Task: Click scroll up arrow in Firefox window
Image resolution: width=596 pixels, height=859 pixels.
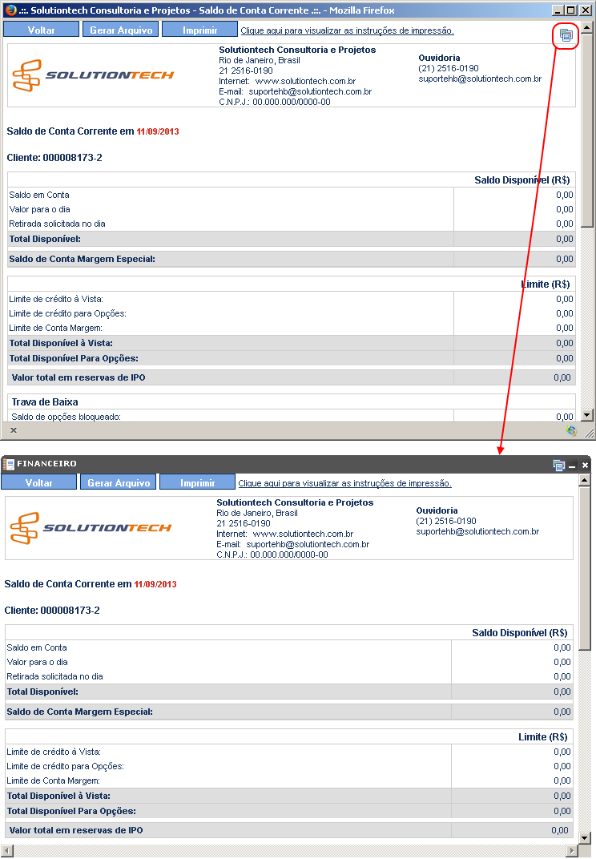Action: pyautogui.click(x=586, y=27)
